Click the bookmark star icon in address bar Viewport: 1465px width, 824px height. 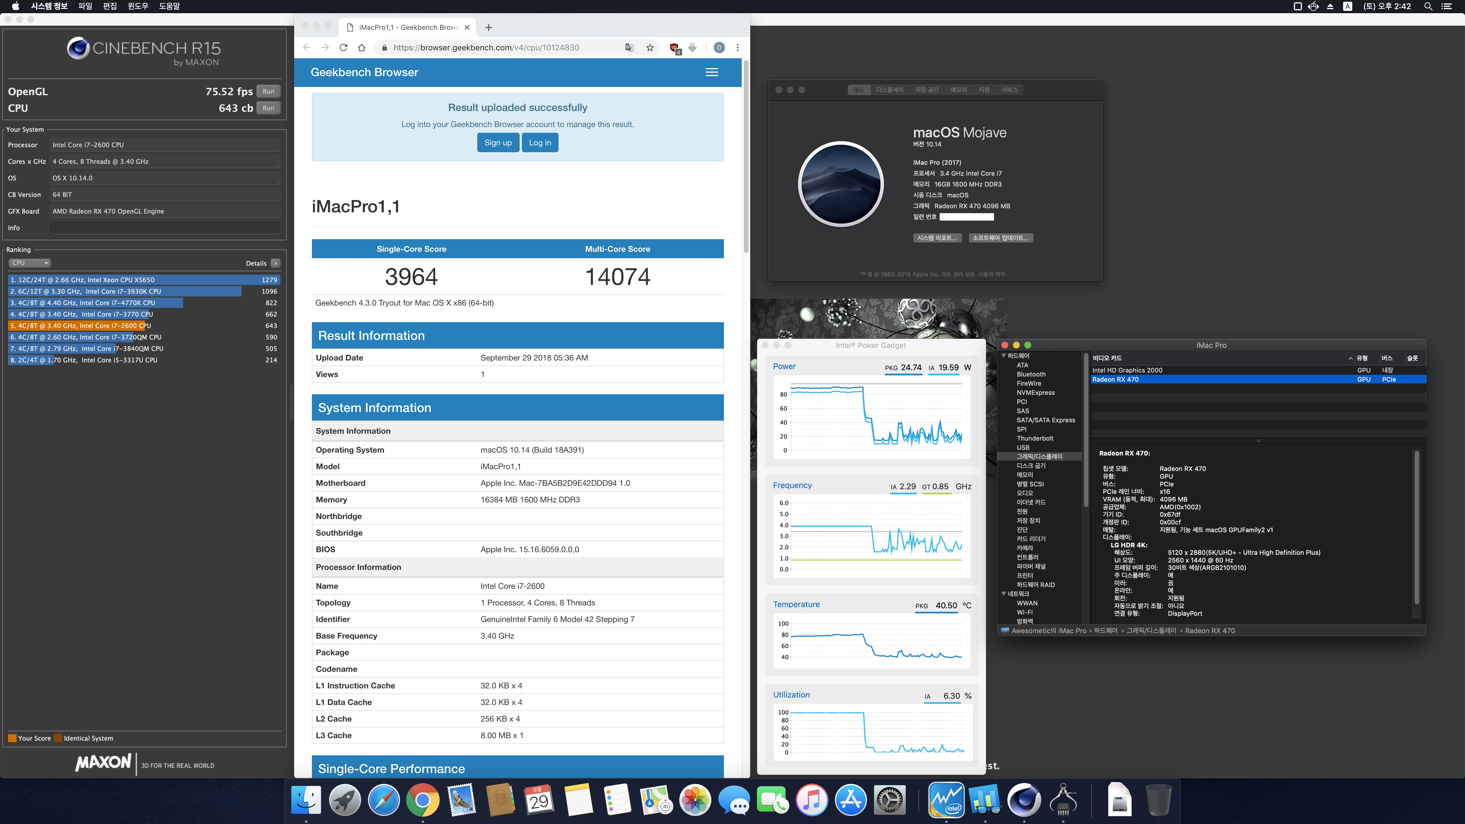click(650, 48)
